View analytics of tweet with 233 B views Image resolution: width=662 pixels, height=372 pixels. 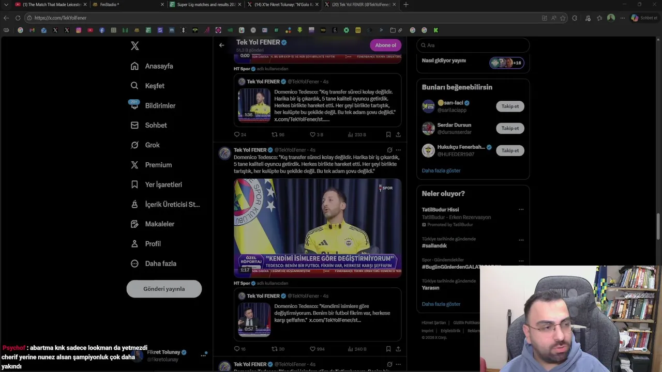pyautogui.click(x=357, y=134)
